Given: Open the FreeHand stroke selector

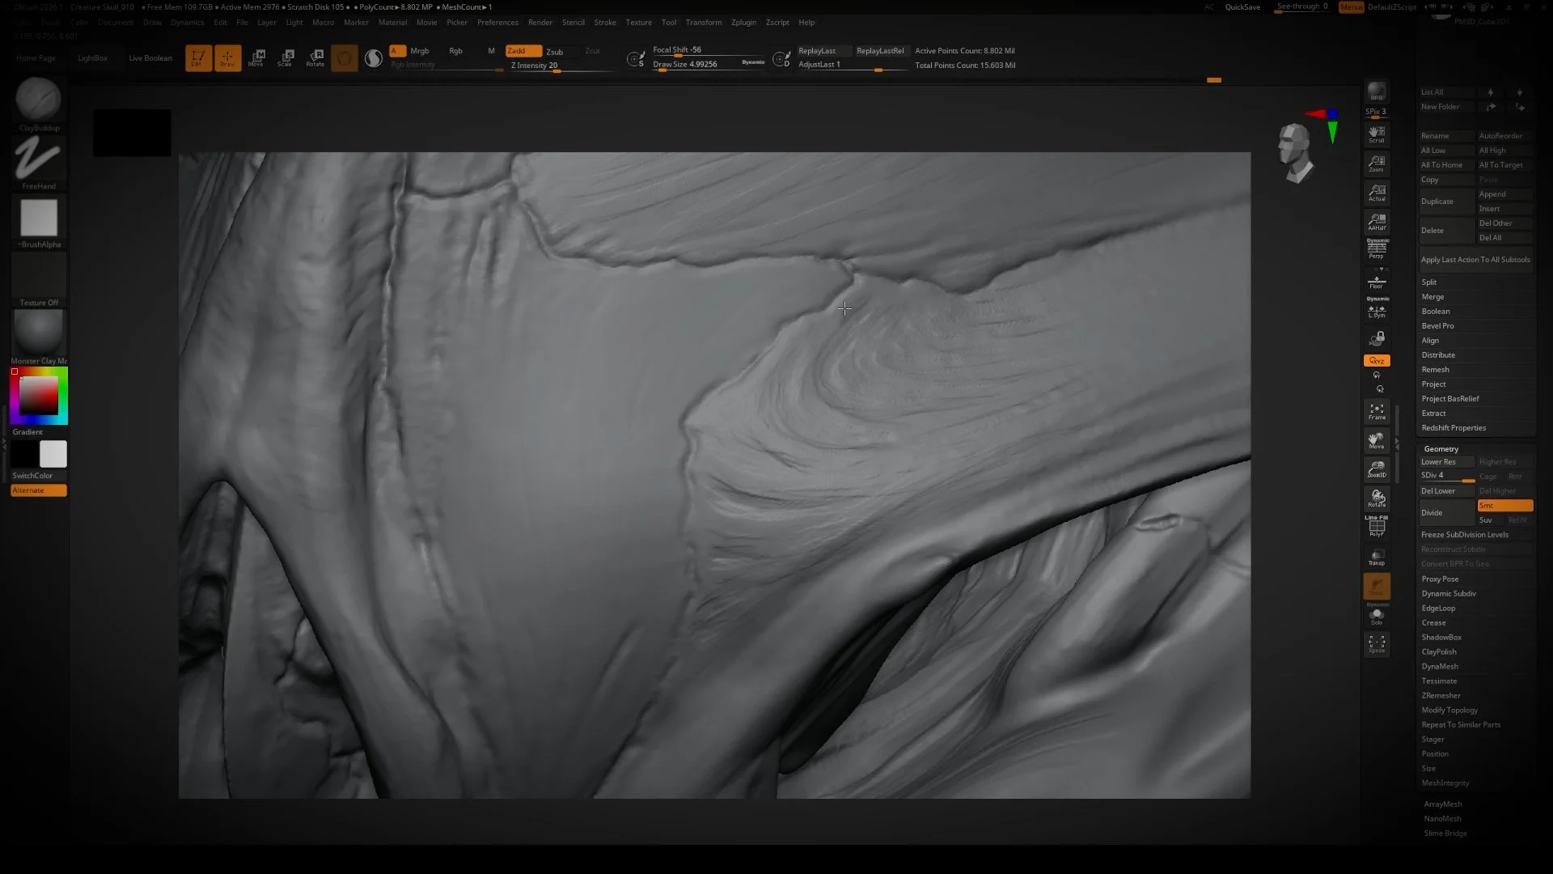Looking at the screenshot, I should point(38,157).
